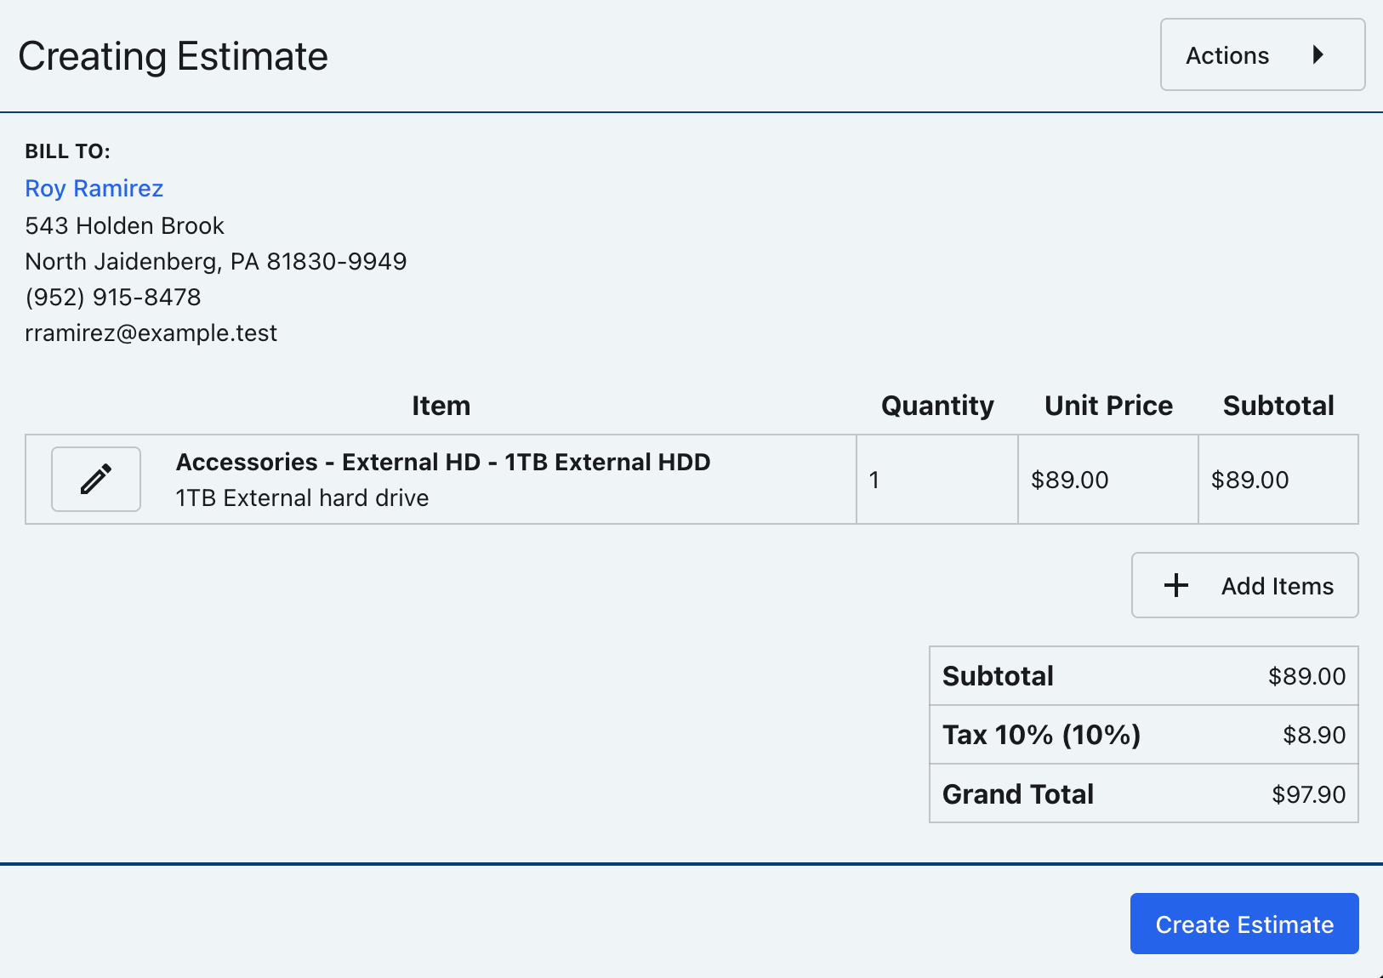Open the Actions dropdown menu

click(x=1262, y=55)
